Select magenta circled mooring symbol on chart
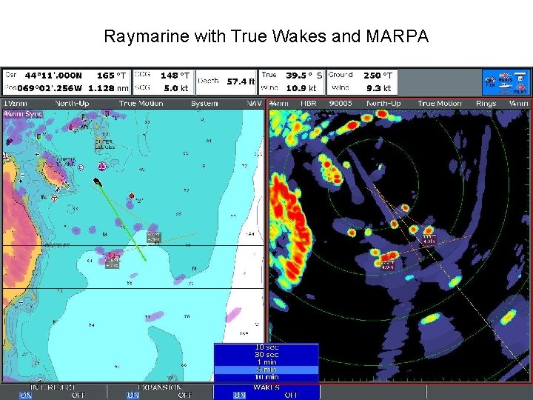 point(101,166)
